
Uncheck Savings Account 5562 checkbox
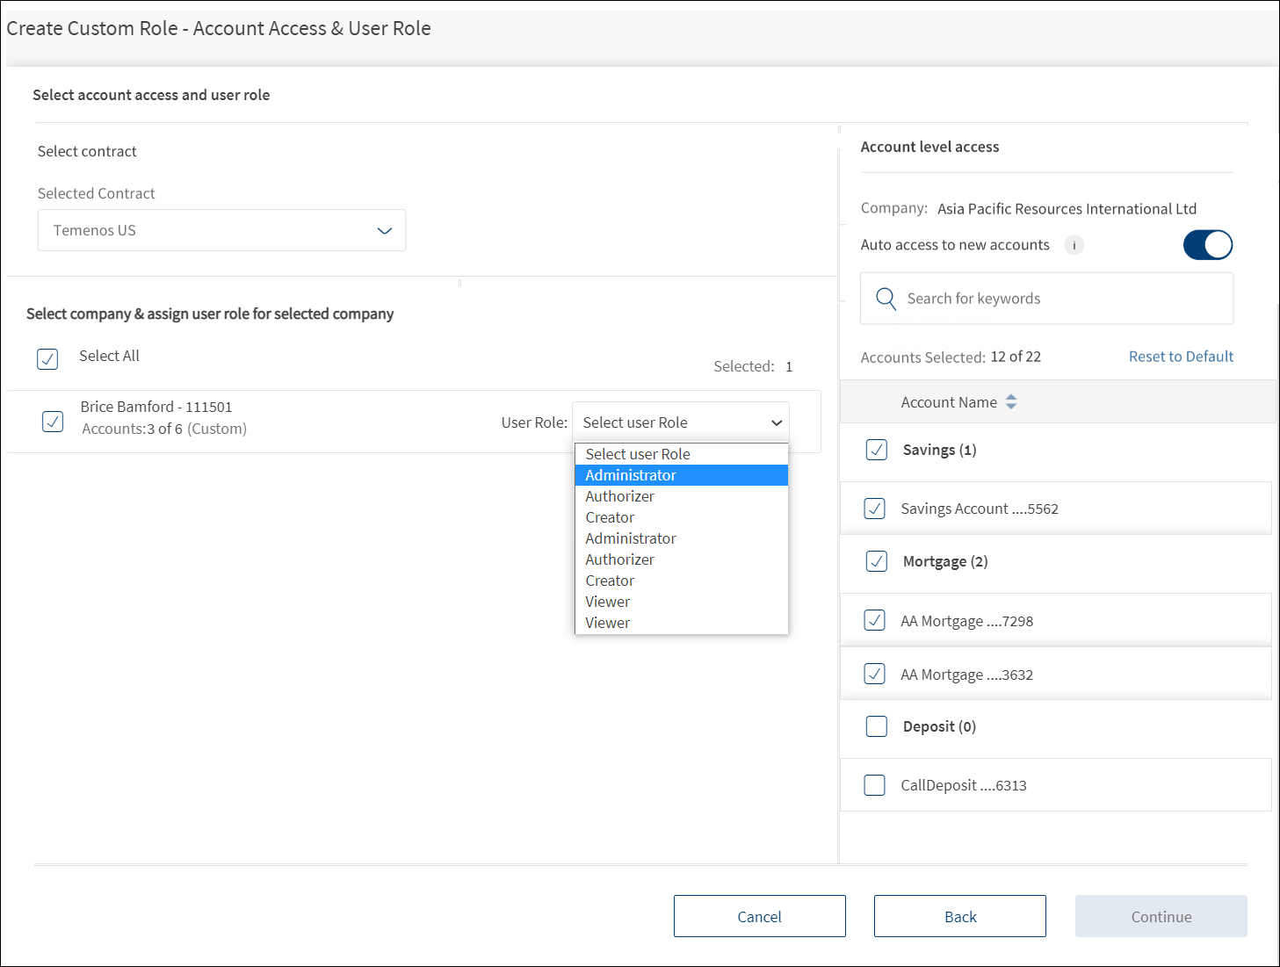pos(875,509)
